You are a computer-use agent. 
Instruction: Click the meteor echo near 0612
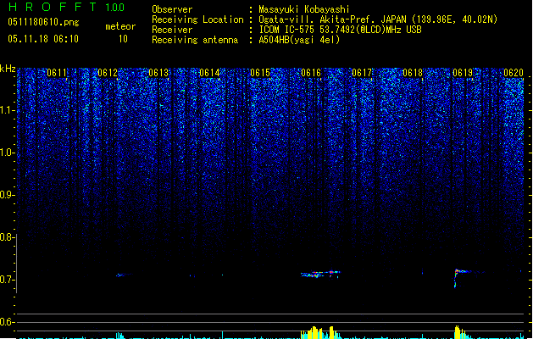coord(122,275)
